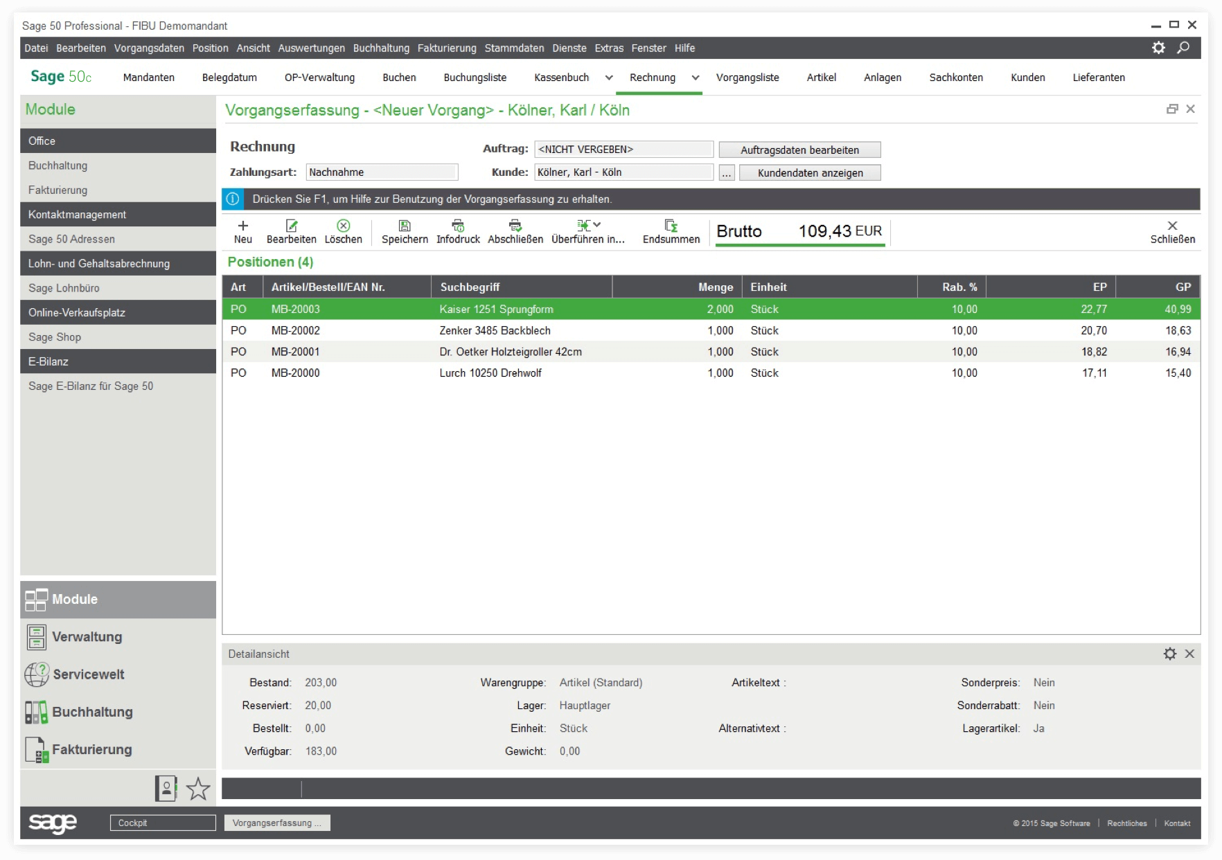
Task: Open Verwaltung in bottom navigation
Action: coord(118,637)
